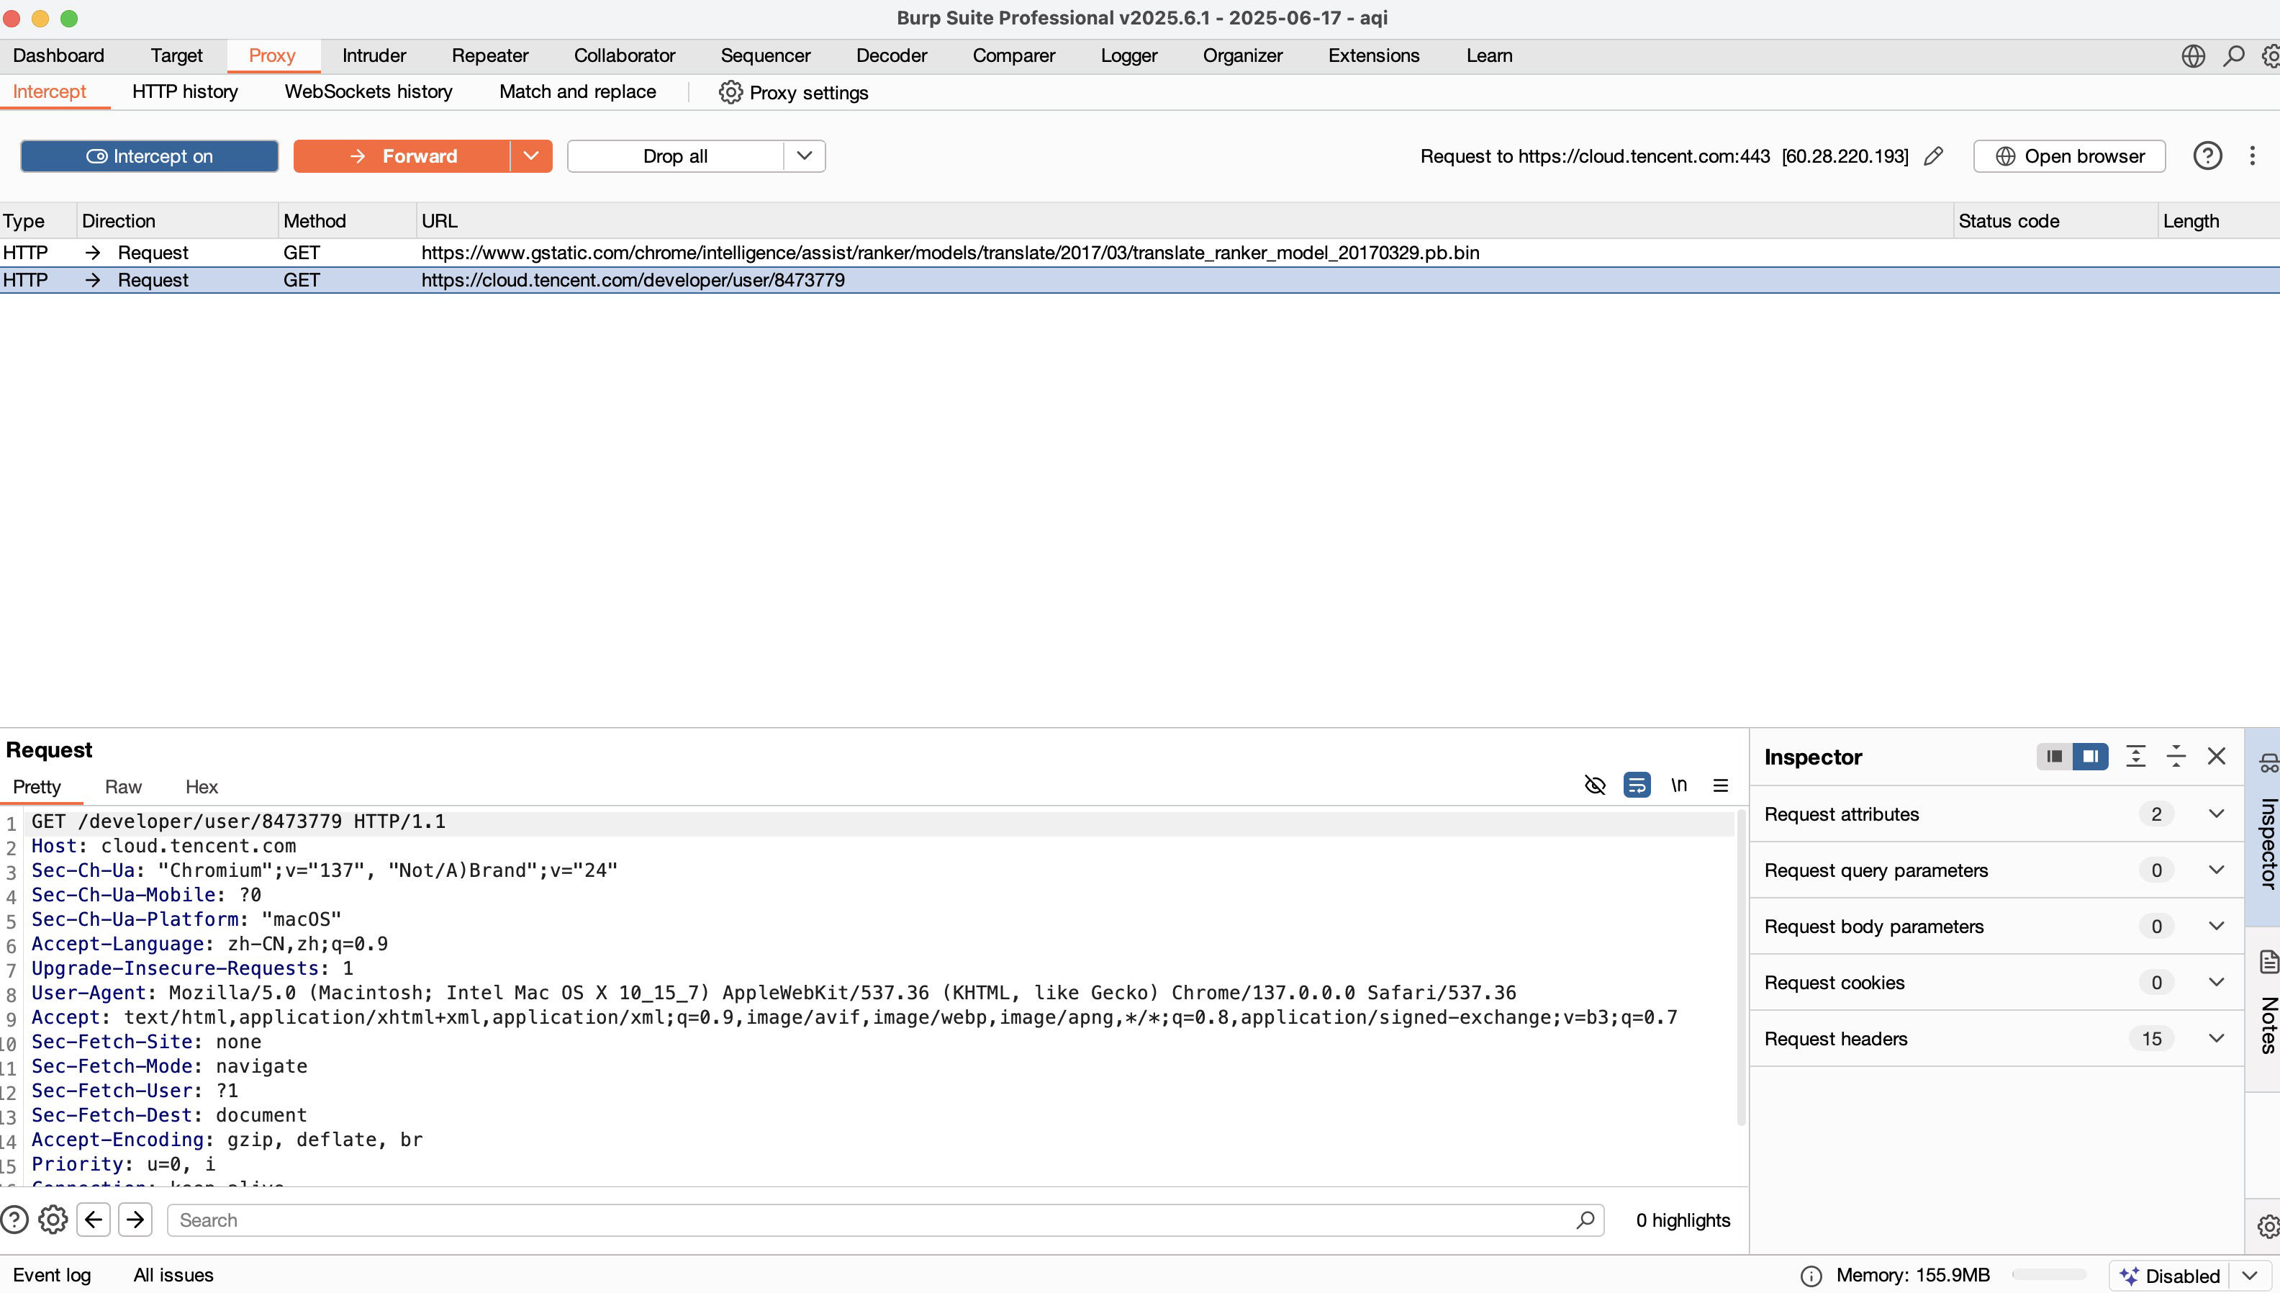
Task: Toggle the \n newline display button
Action: (x=1678, y=786)
